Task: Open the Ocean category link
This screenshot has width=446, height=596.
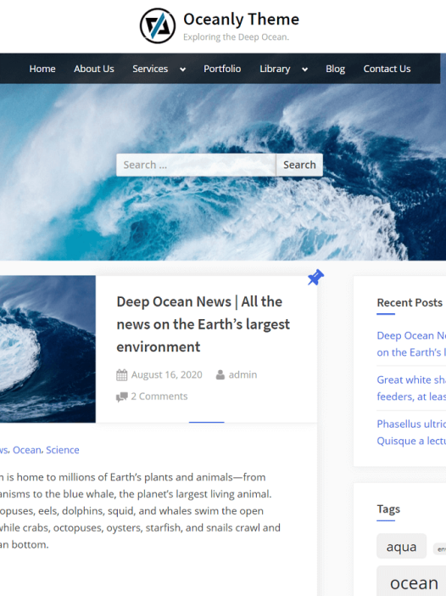Action: tap(27, 450)
